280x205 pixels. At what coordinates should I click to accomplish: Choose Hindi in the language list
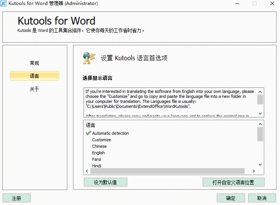(97, 166)
